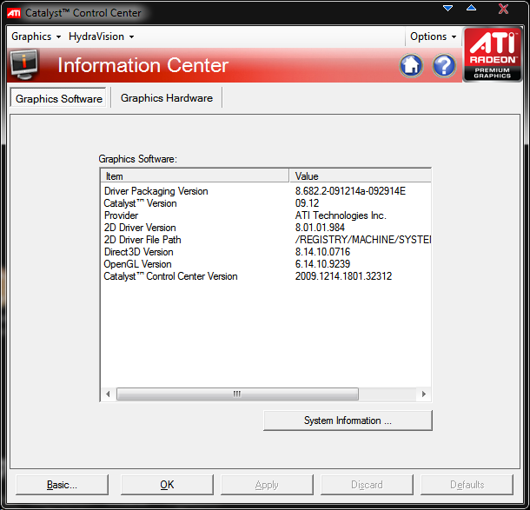Select the OpenGL Version row

pos(266,264)
